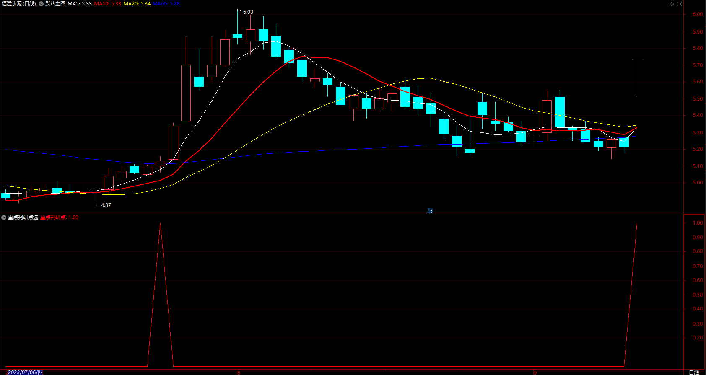This screenshot has height=375, width=706.
Task: Click the 重点判研点: 1.00 value label
Action: coord(60,217)
